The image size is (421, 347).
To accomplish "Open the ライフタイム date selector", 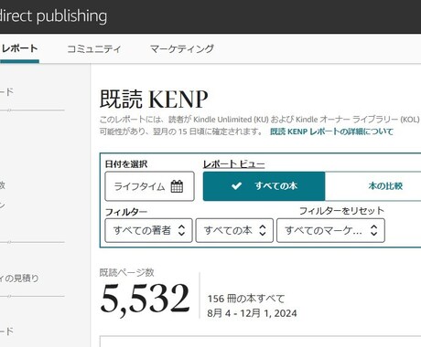I will pyautogui.click(x=149, y=186).
